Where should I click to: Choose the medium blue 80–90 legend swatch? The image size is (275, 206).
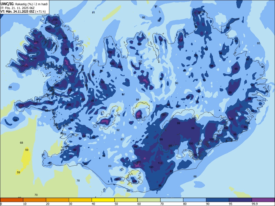(x=195, y=200)
